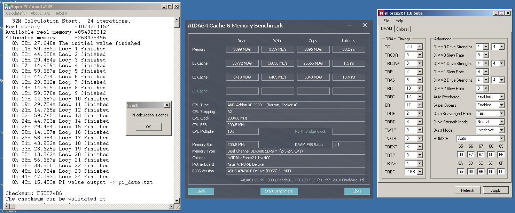This screenshot has width=515, height=213.
Task: Click ROMSIP register 6A field
Action: [461, 171]
